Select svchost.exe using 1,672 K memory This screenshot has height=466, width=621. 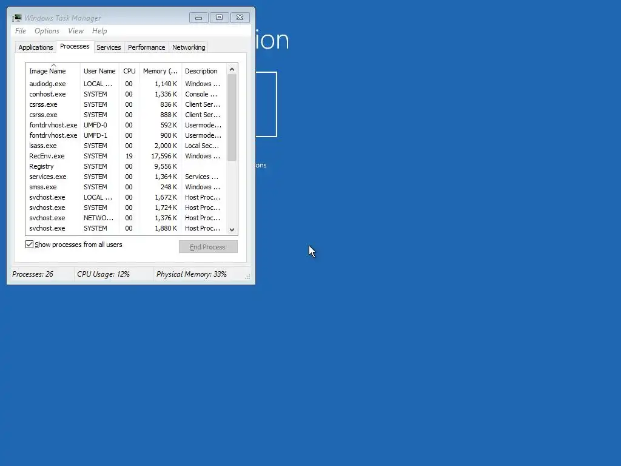[x=126, y=197]
